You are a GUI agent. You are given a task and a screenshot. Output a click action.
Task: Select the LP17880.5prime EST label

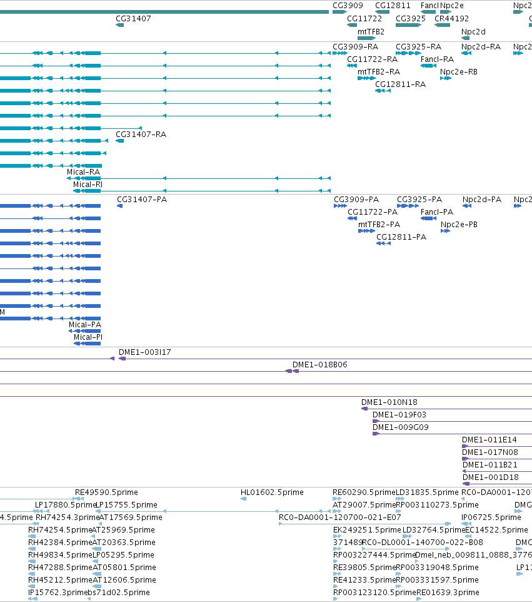click(65, 505)
